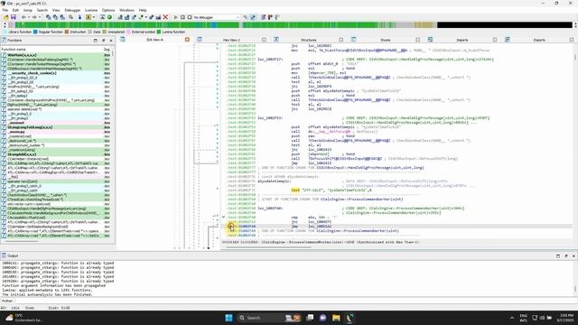This screenshot has height=325, width=578.
Task: Close the Output panel
Action: pos(573,255)
